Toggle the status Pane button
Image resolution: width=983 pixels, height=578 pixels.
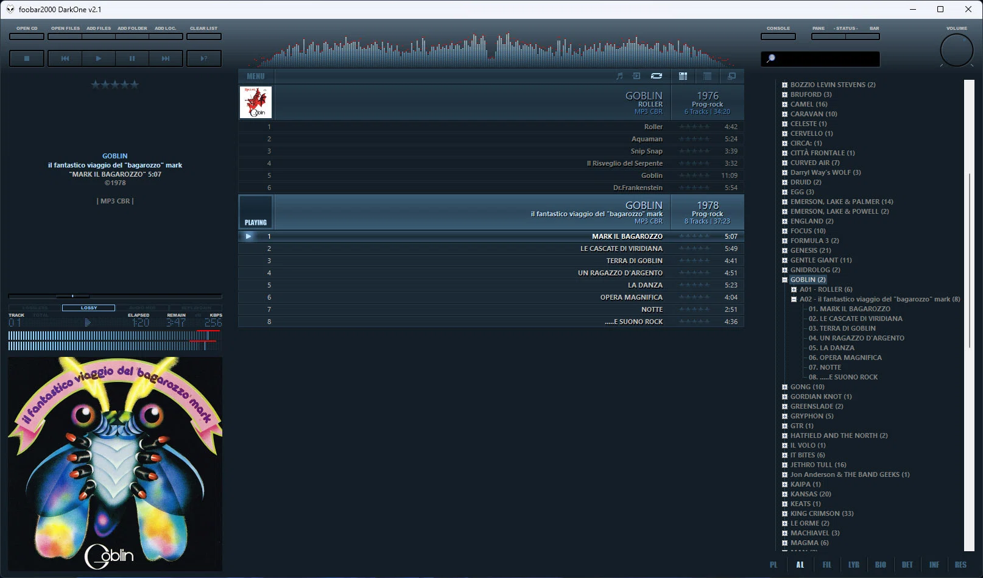pyautogui.click(x=828, y=37)
